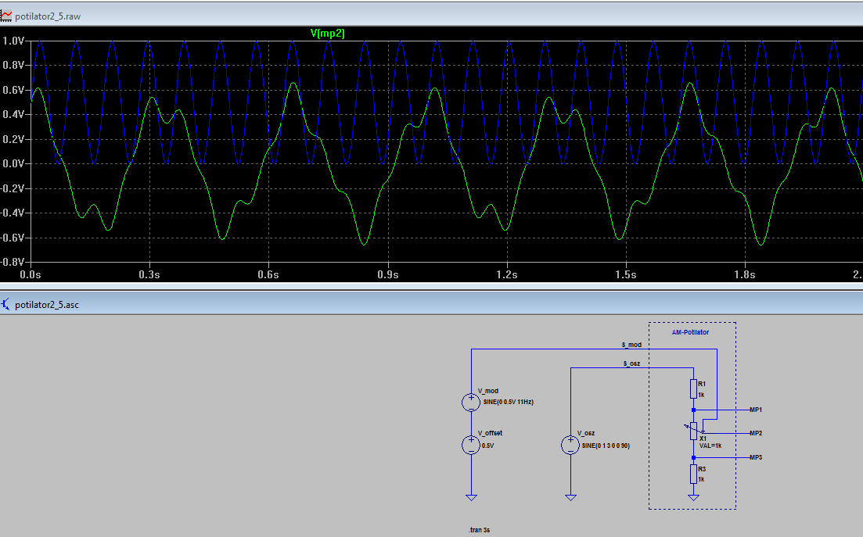The width and height of the screenshot is (863, 537).
Task: Click the MP3 net label
Action: pos(756,457)
